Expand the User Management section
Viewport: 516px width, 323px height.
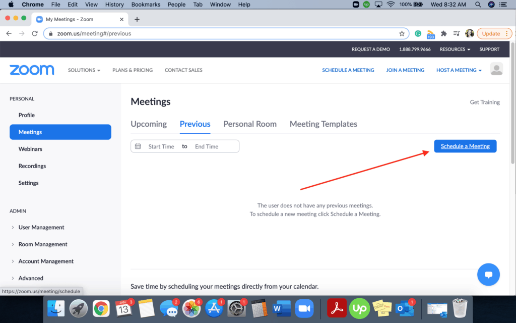pyautogui.click(x=41, y=227)
